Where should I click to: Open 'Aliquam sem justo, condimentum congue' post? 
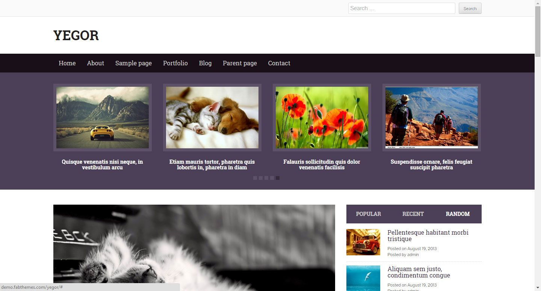pos(419,272)
